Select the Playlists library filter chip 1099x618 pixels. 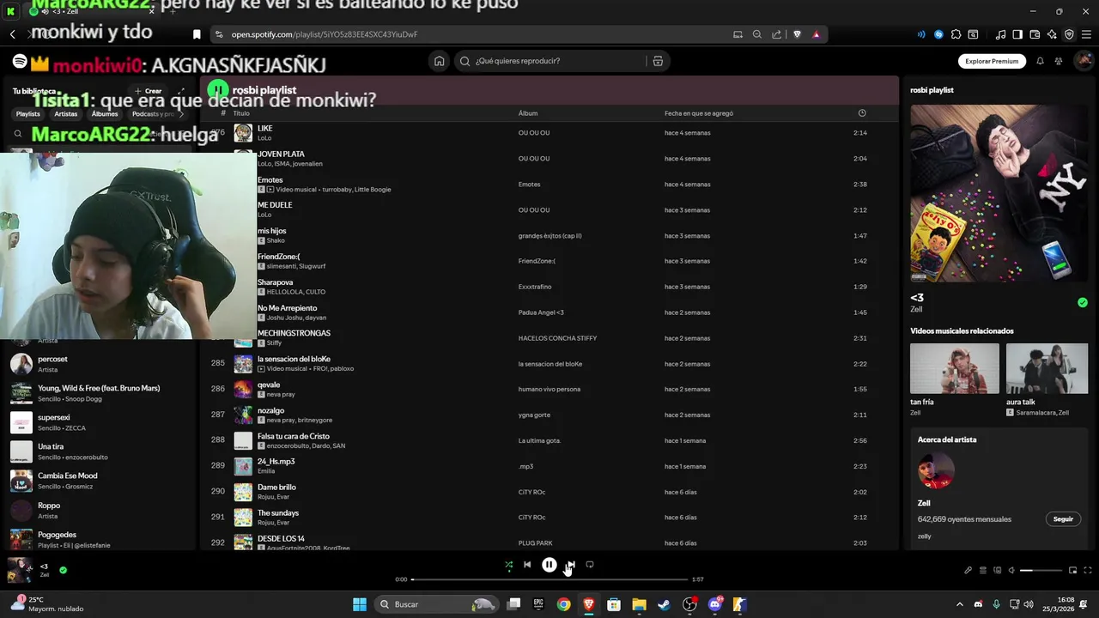tap(28, 114)
